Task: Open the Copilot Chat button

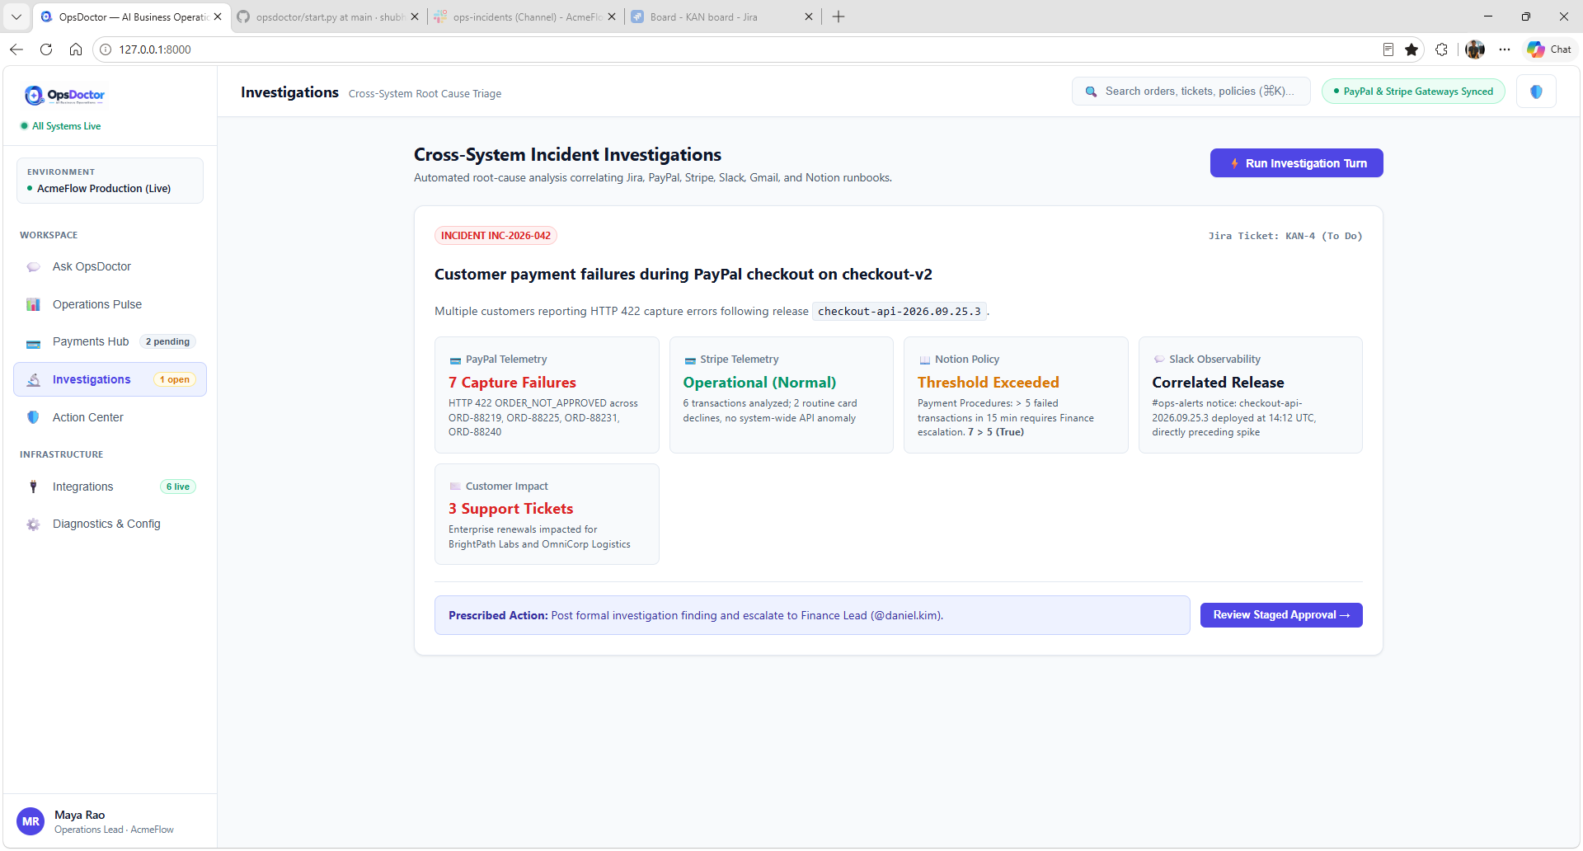Action: (x=1549, y=49)
